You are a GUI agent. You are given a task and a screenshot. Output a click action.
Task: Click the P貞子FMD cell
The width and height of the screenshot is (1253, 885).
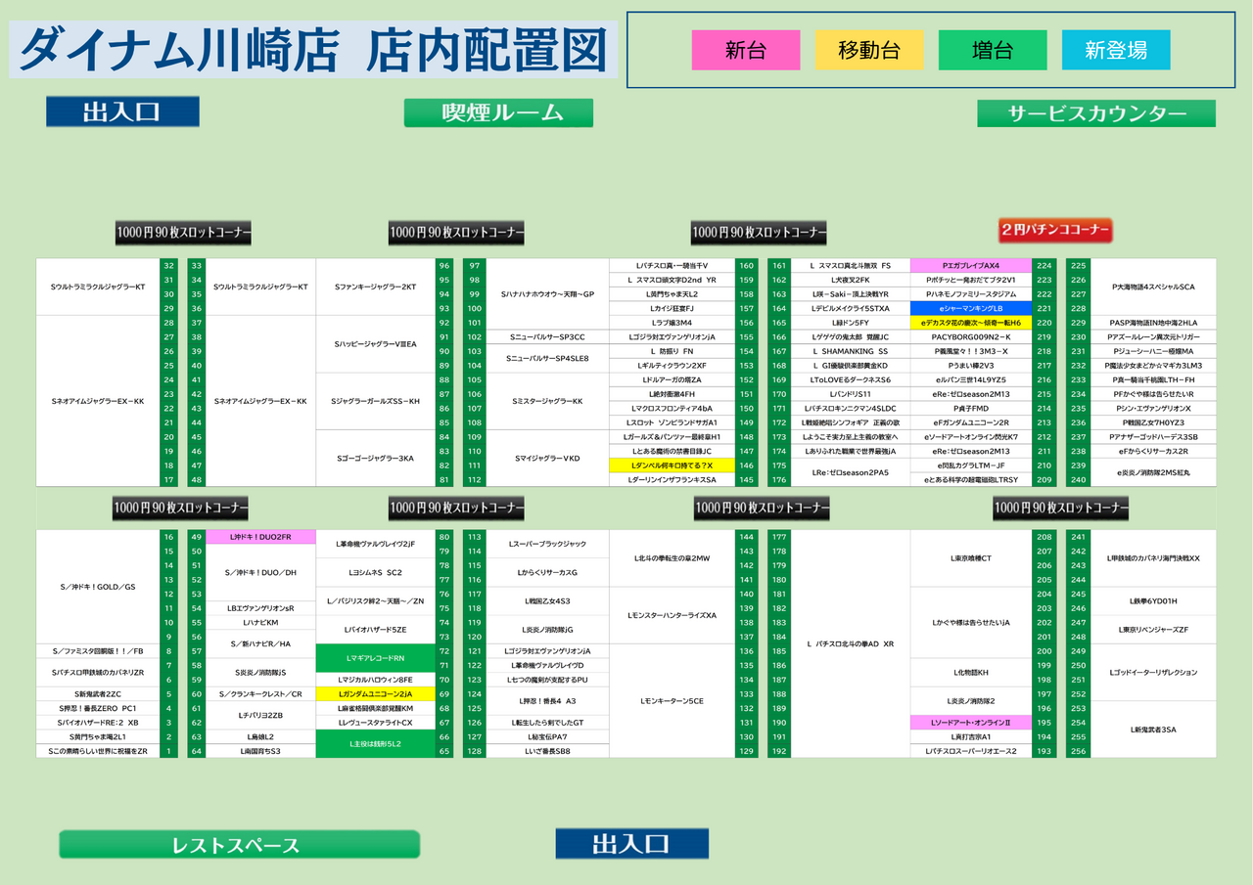pos(971,408)
